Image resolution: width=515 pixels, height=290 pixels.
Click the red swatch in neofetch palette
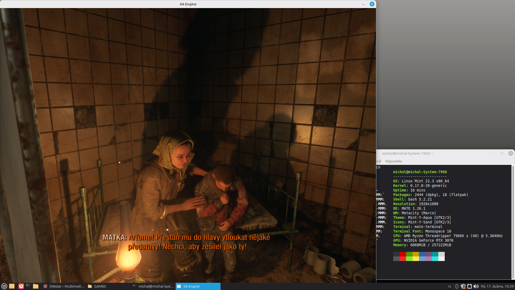tap(403, 254)
